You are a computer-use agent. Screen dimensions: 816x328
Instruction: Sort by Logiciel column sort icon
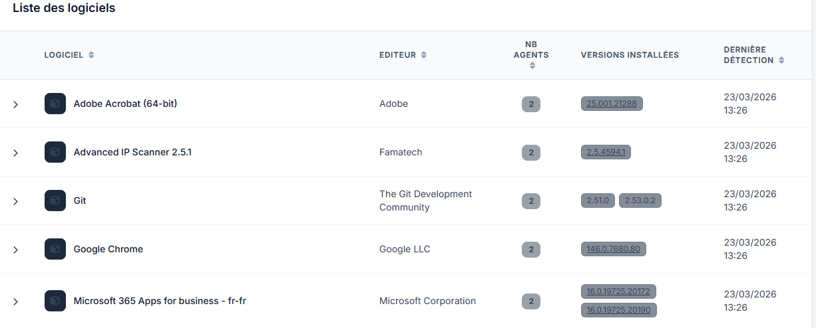coord(91,55)
